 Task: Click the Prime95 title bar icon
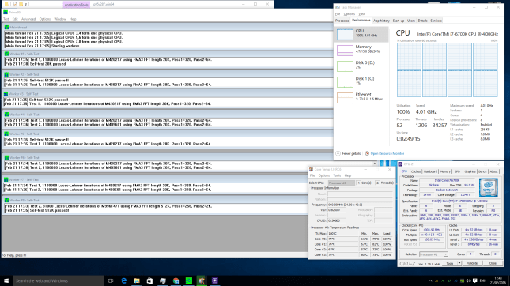(x=6, y=13)
